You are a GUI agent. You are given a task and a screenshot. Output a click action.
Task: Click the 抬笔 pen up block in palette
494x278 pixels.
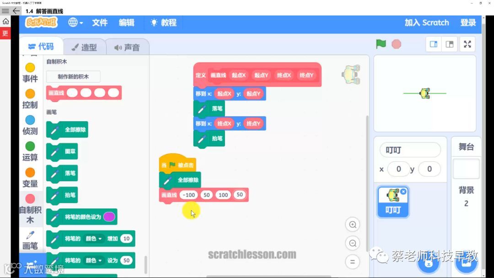[x=62, y=195]
